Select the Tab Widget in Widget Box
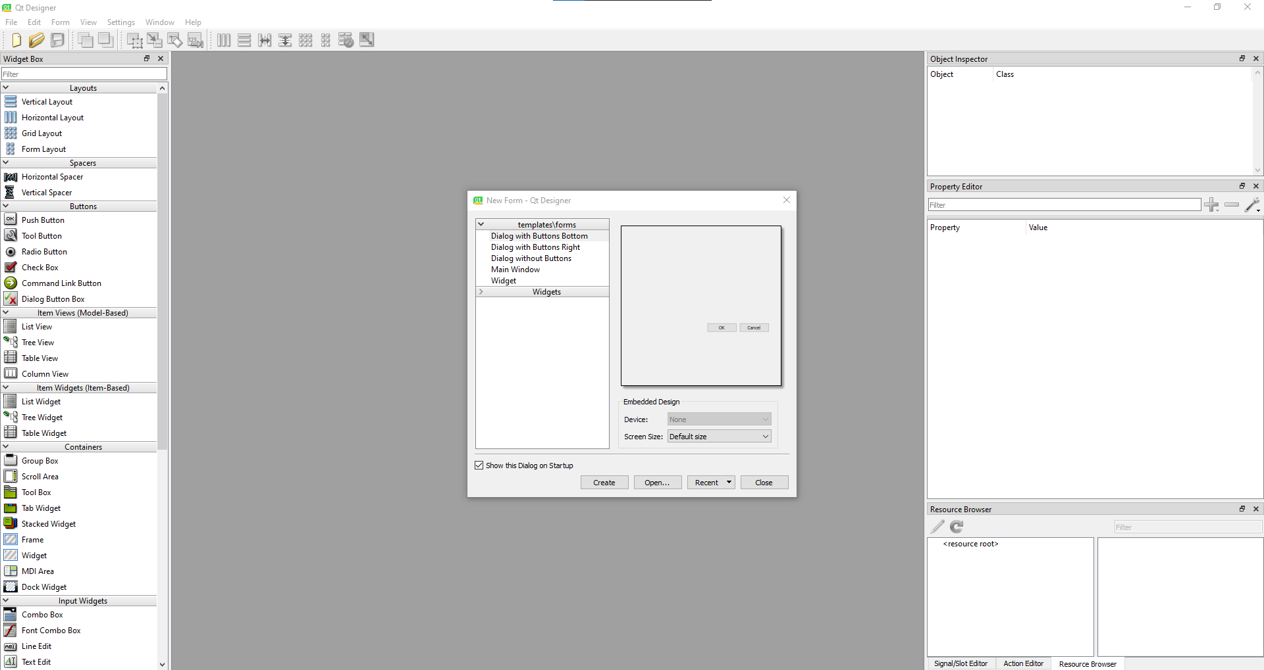Image resolution: width=1264 pixels, height=670 pixels. 41,508
